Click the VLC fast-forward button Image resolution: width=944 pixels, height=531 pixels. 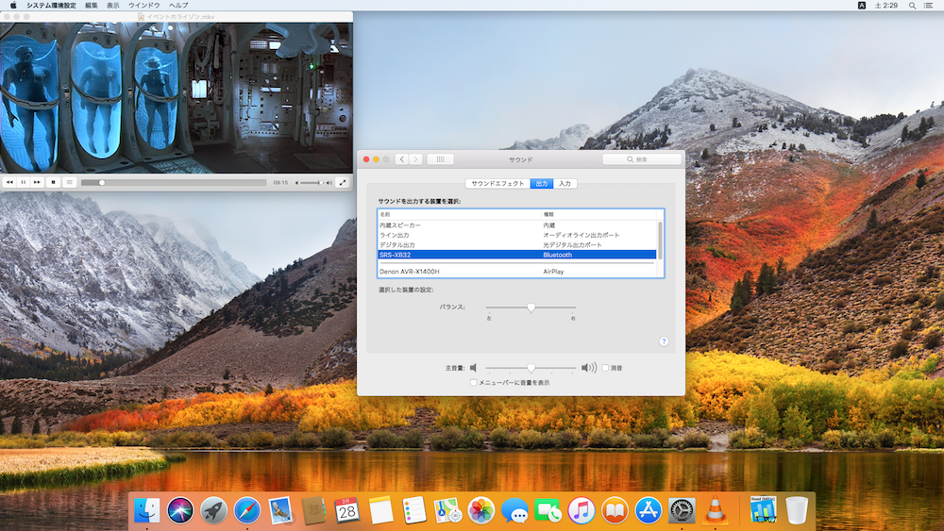point(37,182)
